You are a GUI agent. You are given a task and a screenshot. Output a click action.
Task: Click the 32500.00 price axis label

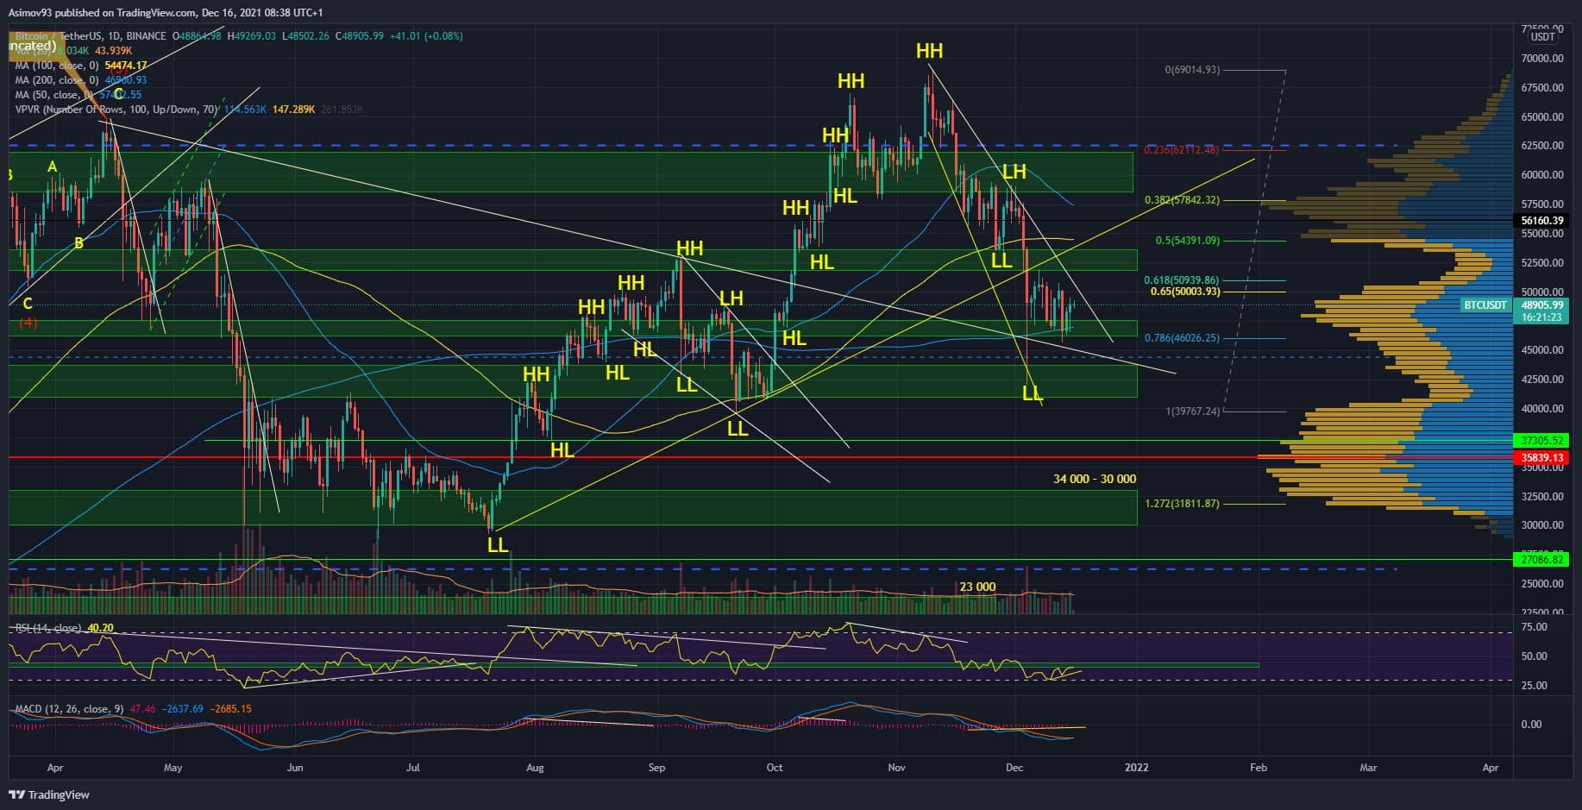coord(1542,497)
